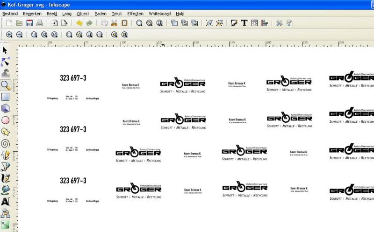Open the Text and Font dialog (T icon)
374x232 pixels.
tap(244, 23)
